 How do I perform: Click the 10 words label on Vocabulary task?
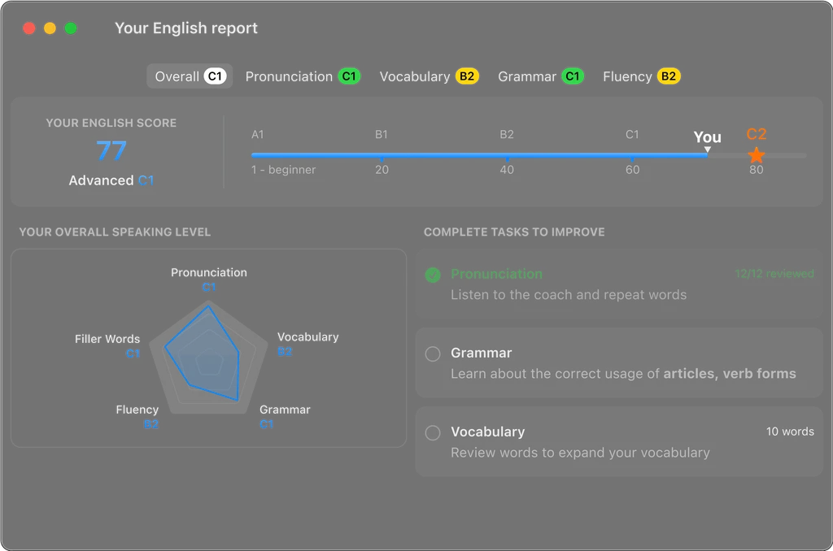pos(790,432)
